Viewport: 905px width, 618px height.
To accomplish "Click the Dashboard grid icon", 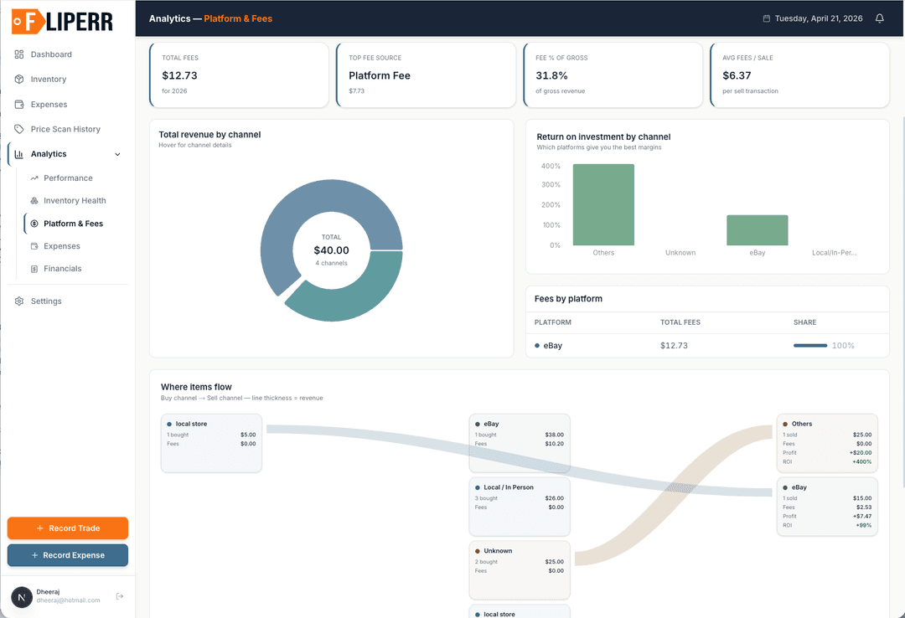I will coord(19,54).
